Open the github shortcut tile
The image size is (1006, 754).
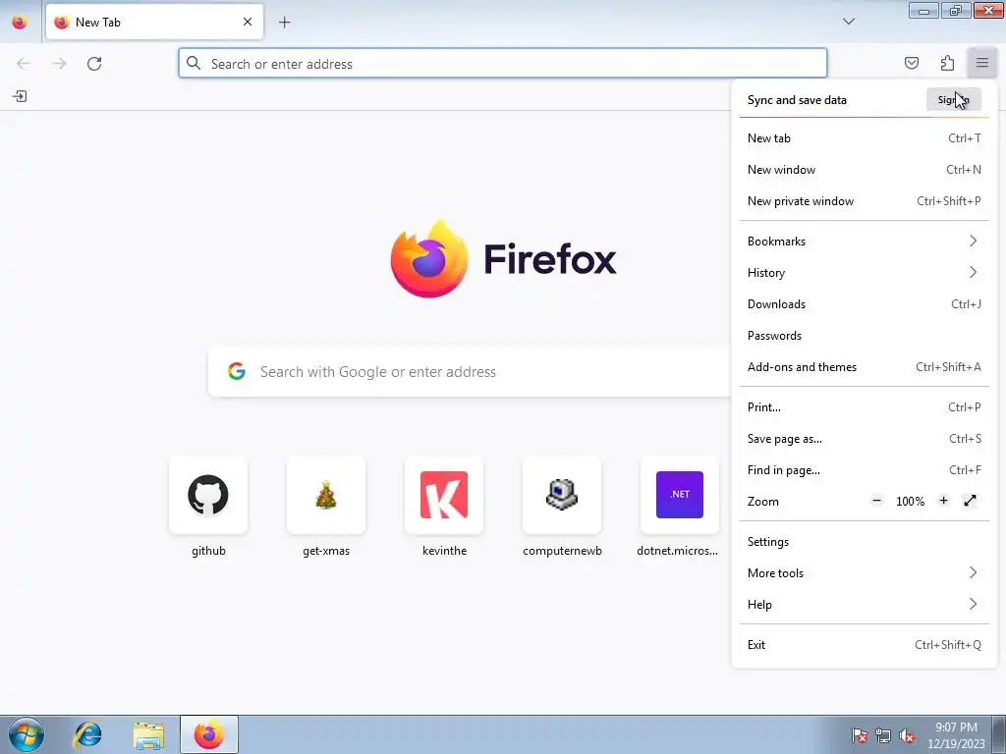pyautogui.click(x=208, y=506)
